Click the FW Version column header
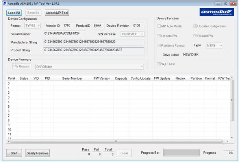This screenshot has height=162, width=239. pos(102,78)
